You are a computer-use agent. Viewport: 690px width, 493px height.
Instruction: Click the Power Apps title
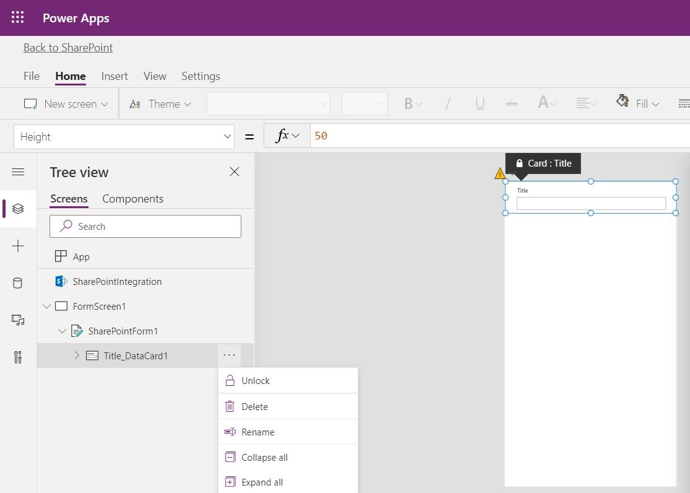click(75, 18)
